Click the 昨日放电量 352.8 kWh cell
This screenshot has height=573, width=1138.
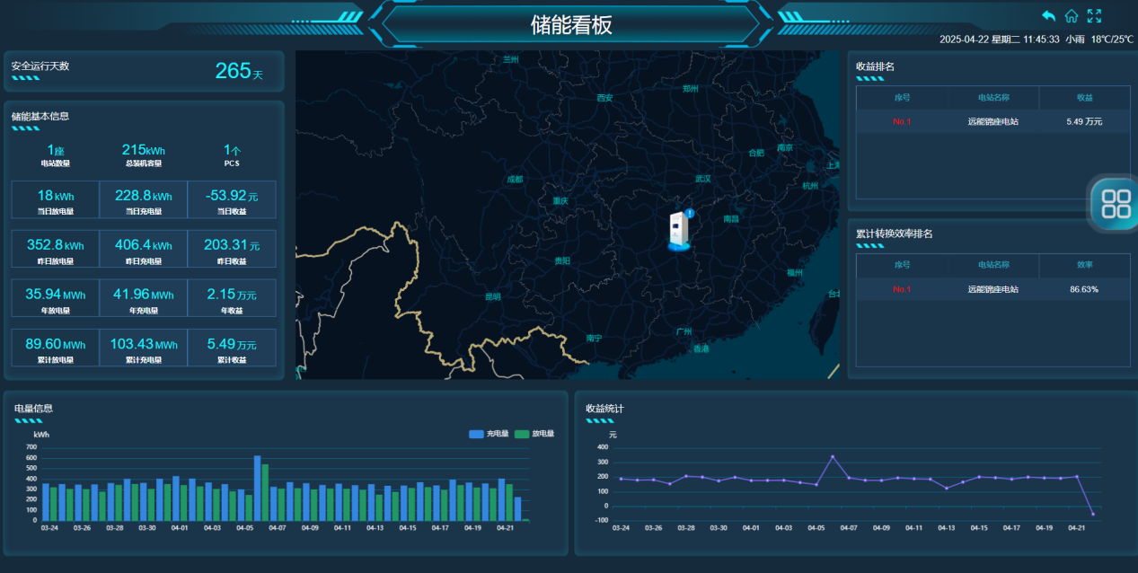pyautogui.click(x=55, y=249)
